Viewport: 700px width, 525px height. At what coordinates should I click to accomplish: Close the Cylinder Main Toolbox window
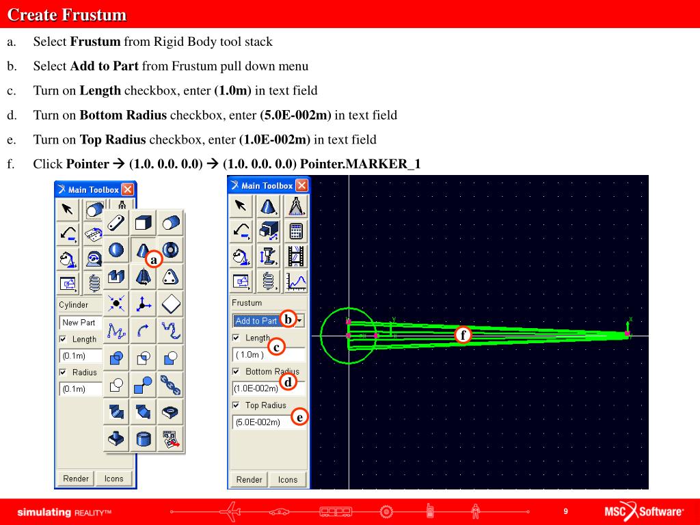(x=128, y=189)
